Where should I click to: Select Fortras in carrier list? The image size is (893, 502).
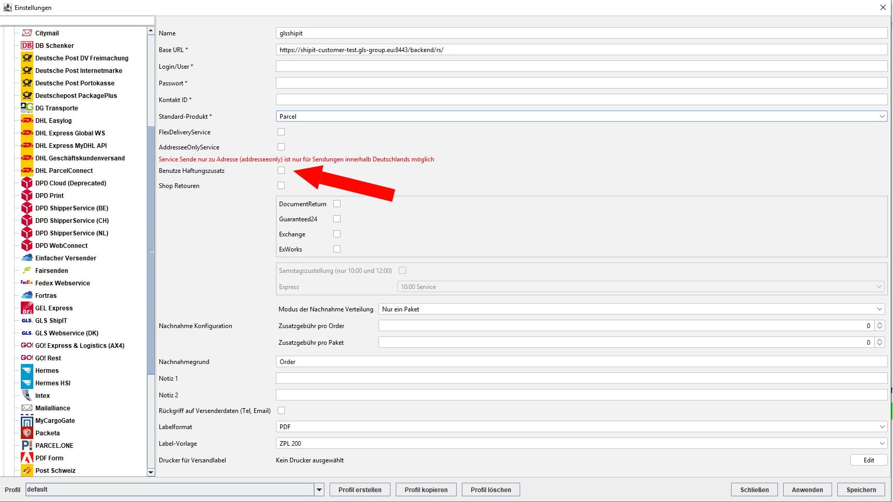pyautogui.click(x=46, y=295)
